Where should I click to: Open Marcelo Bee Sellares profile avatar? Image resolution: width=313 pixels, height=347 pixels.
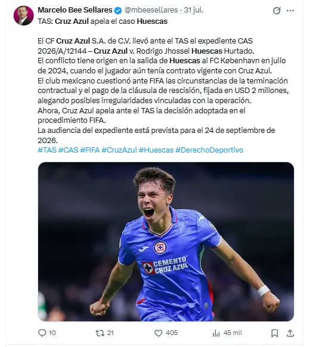pos(24,16)
